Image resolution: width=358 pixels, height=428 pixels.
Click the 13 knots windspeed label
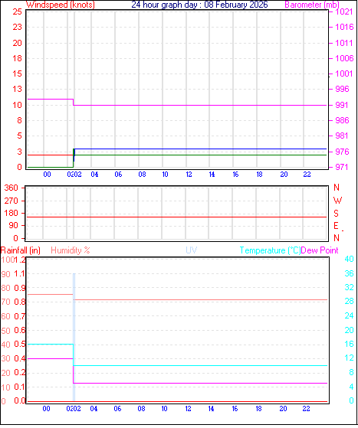(17, 89)
